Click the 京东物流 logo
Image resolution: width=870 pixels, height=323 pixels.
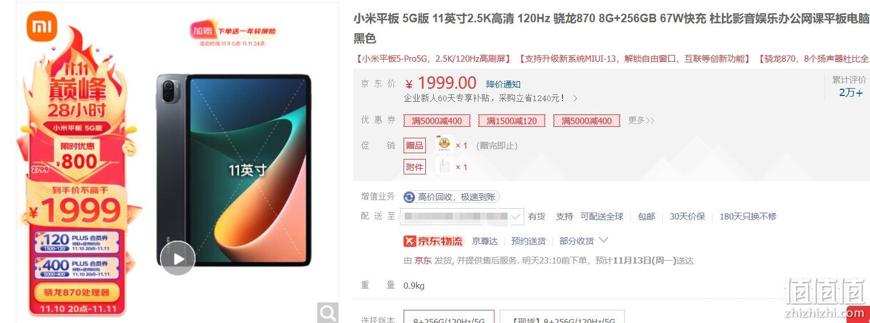pos(434,241)
